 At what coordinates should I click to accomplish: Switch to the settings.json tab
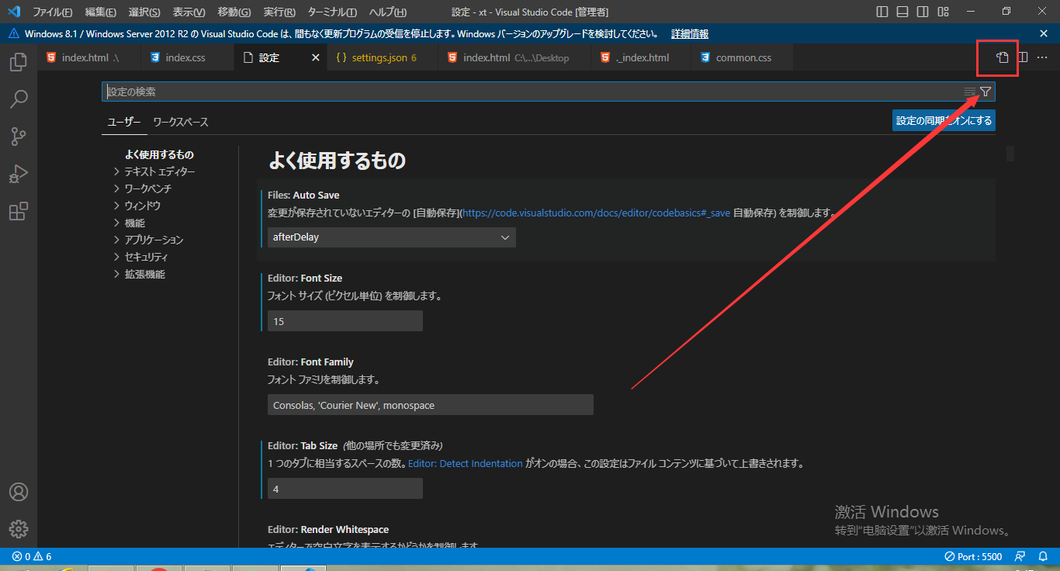tap(384, 57)
